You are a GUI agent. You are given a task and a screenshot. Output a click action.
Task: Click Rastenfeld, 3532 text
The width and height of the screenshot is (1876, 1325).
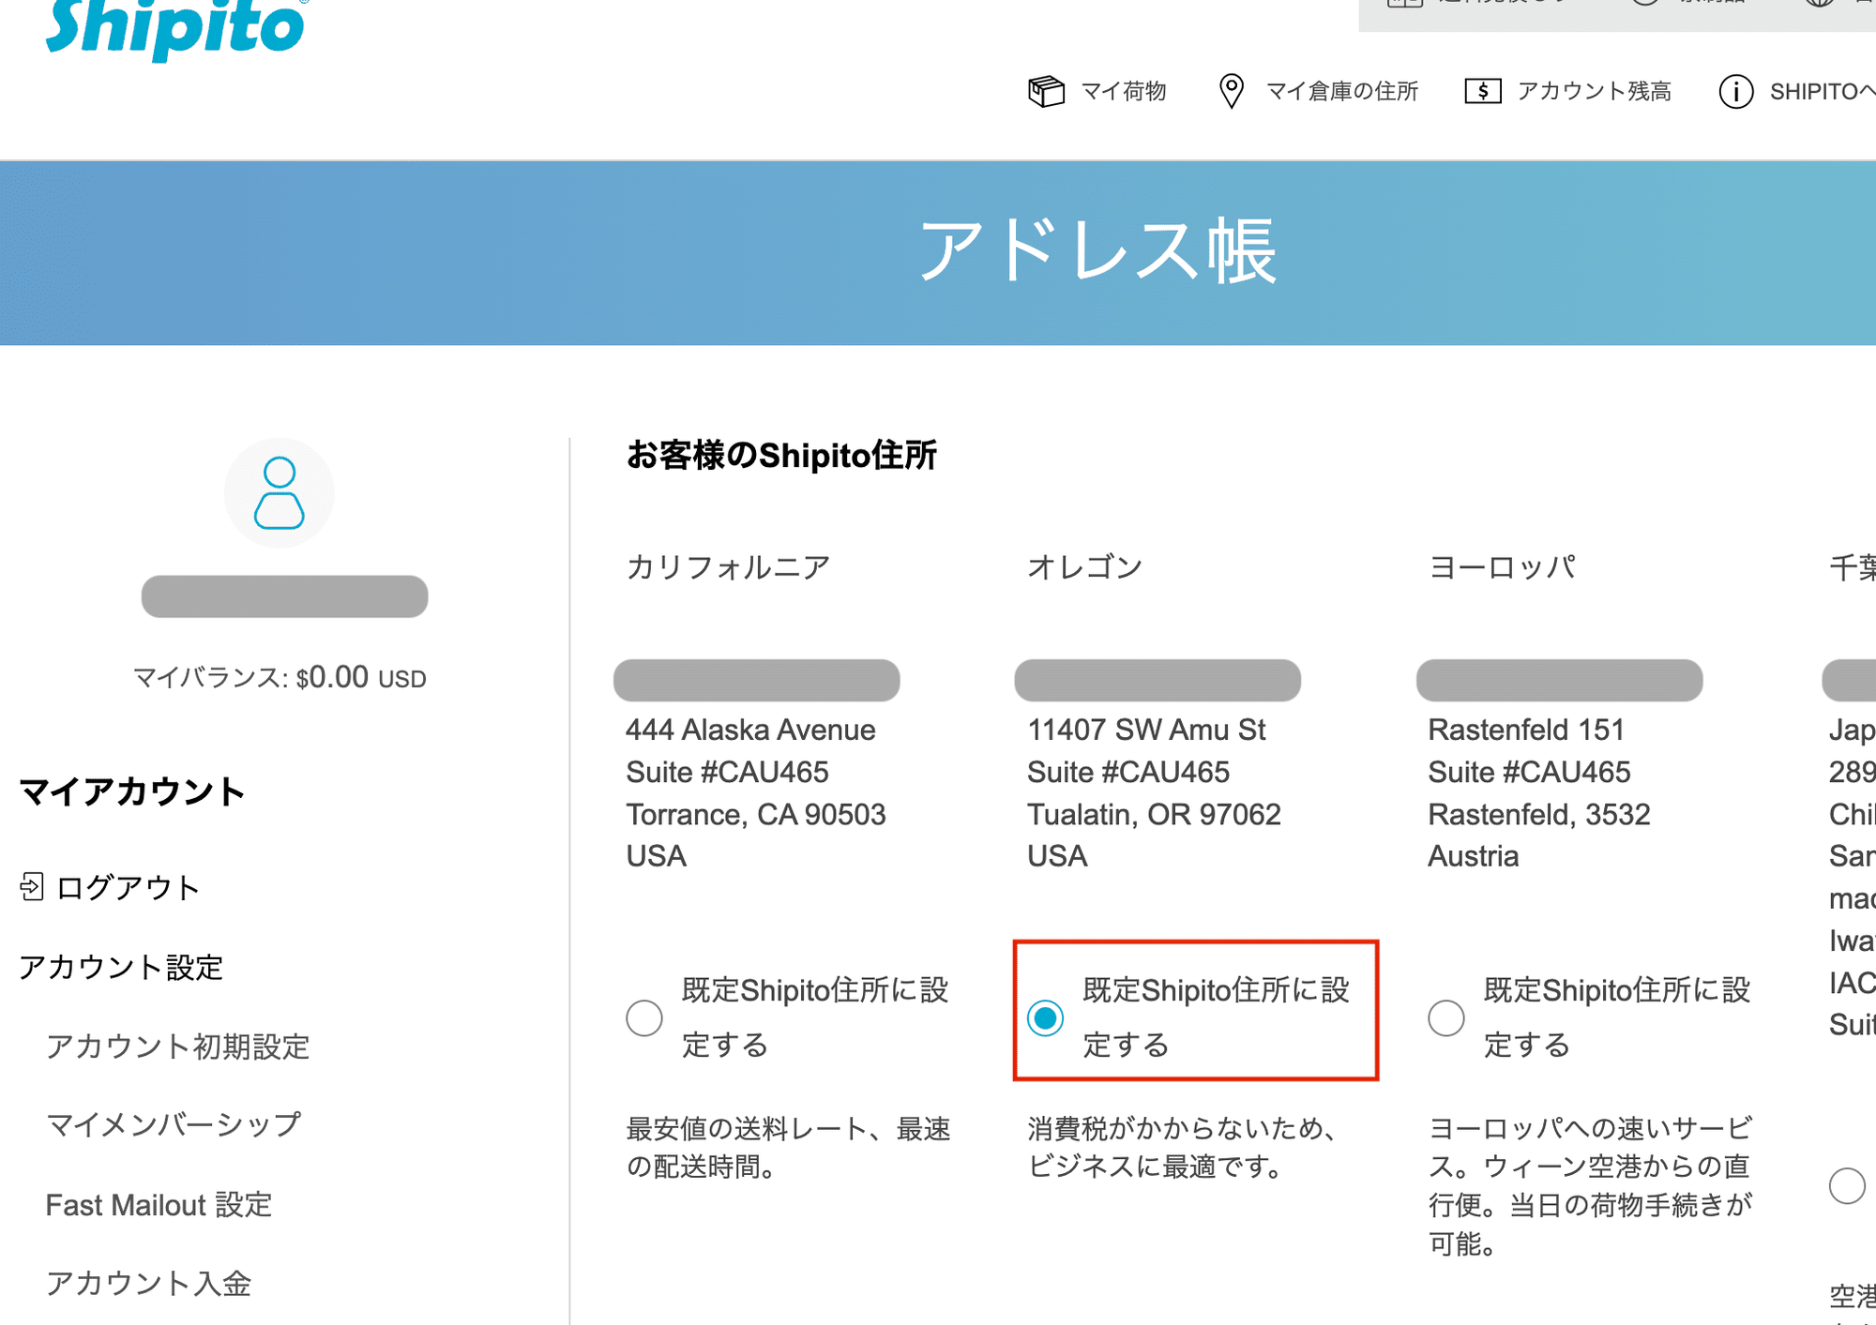tap(1539, 814)
